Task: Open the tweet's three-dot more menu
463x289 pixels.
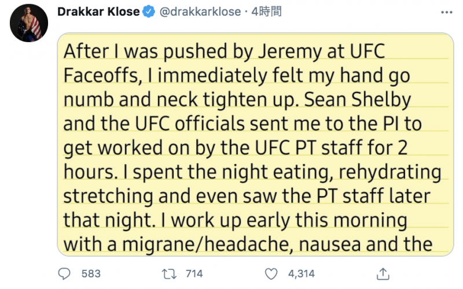Action: coord(445,12)
